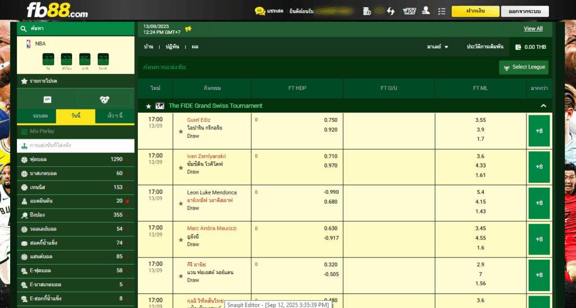576x308 pixels.
Task: Open the Select League filter
Action: (x=524, y=67)
